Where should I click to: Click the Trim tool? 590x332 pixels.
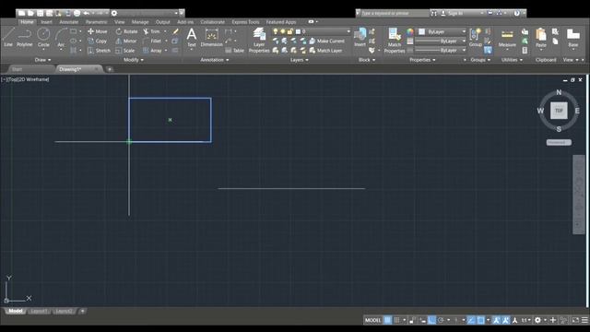[x=151, y=31]
